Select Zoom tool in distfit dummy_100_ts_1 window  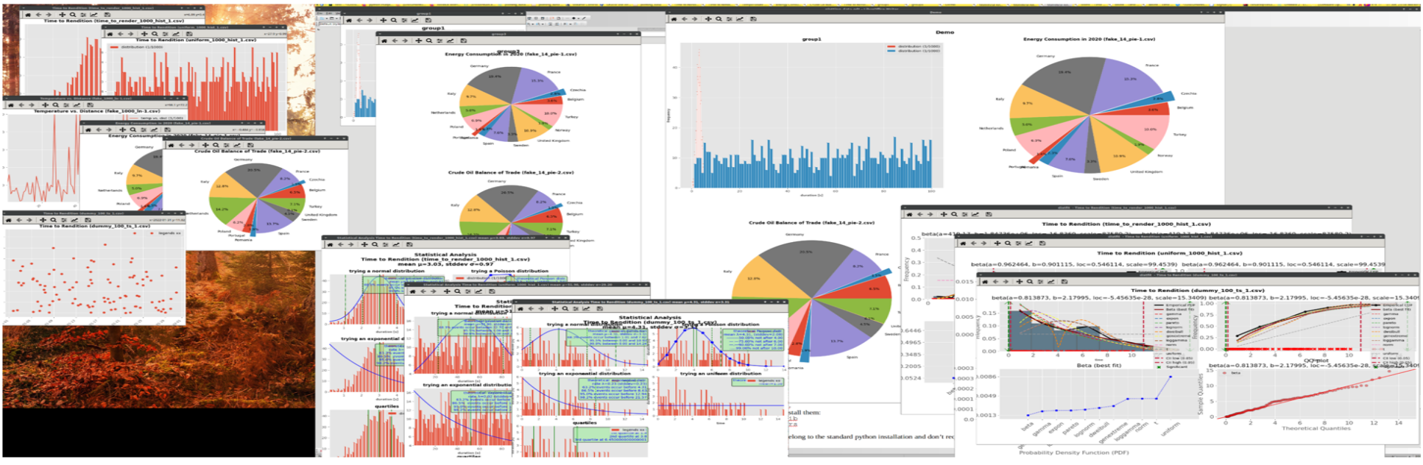click(1028, 282)
